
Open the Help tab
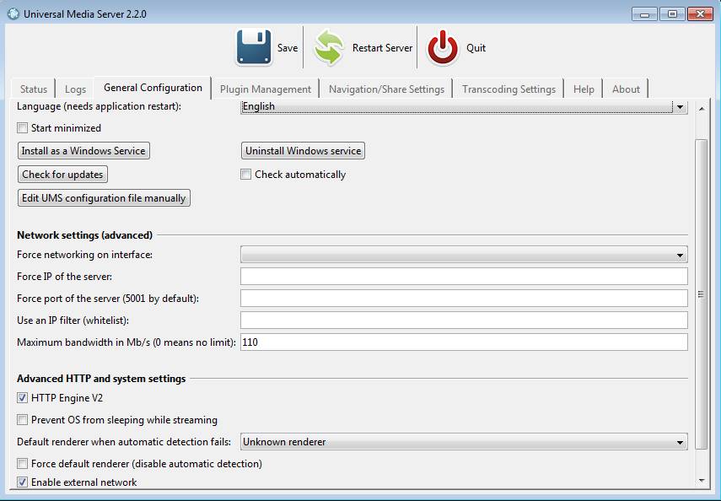click(584, 89)
